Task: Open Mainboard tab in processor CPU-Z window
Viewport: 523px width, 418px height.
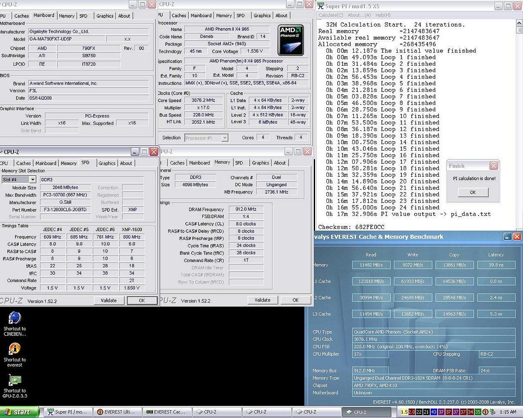Action: [x=201, y=16]
